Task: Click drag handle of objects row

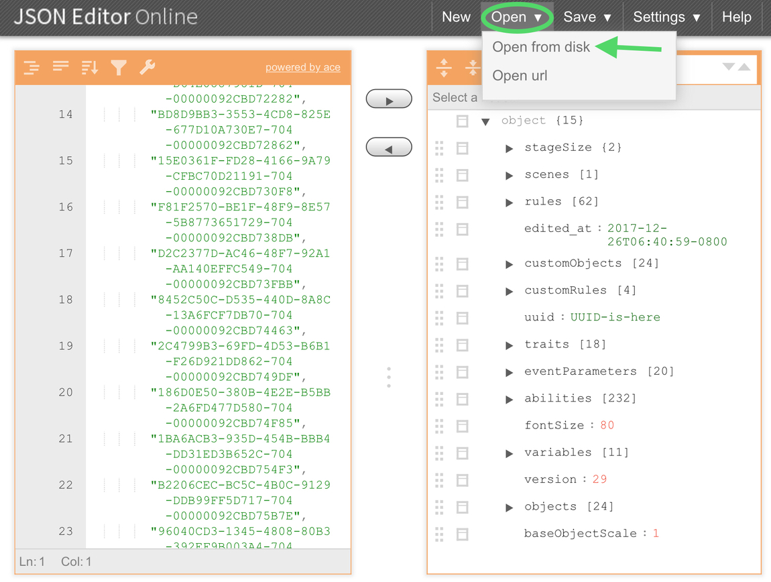Action: 439,507
